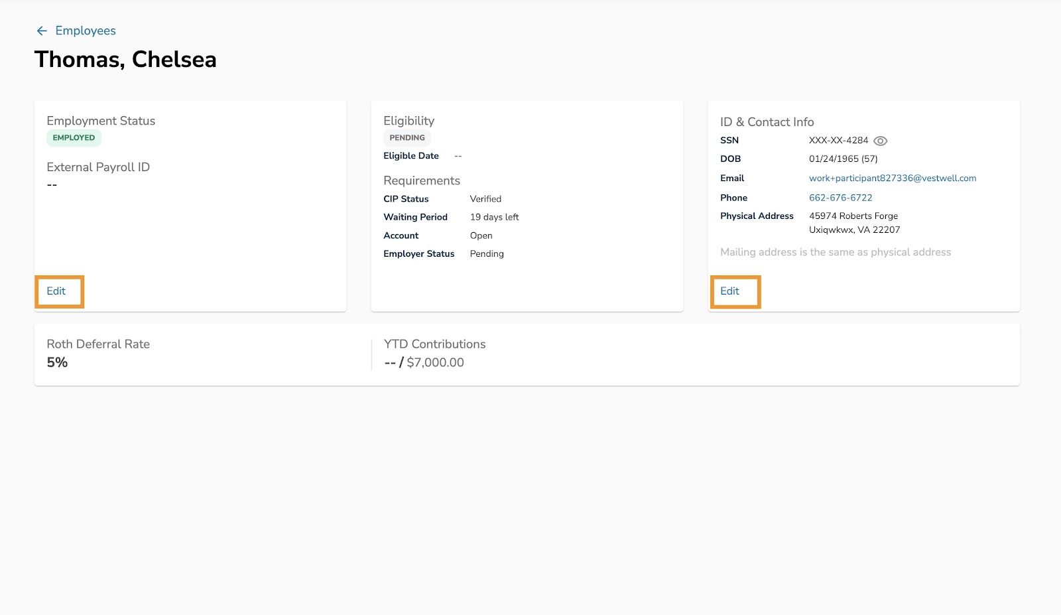Edit the Employment Status card
Image resolution: width=1061 pixels, height=615 pixels.
(56, 291)
